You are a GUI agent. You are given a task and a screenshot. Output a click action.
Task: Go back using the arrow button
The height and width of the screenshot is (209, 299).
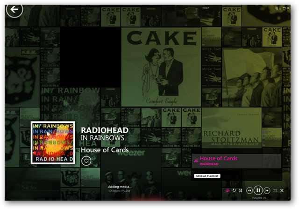[14, 9]
